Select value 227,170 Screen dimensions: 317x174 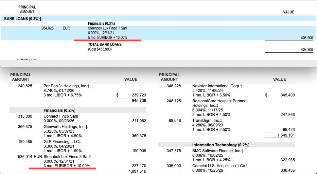pos(139,166)
